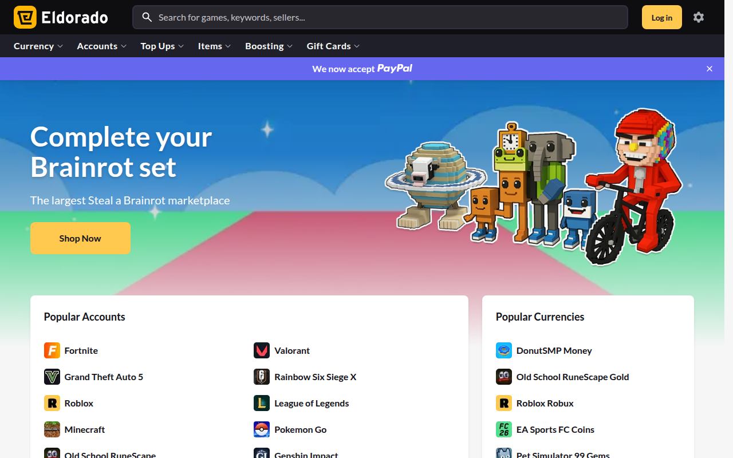Click the Old School RuneScape Gold icon

click(x=504, y=377)
